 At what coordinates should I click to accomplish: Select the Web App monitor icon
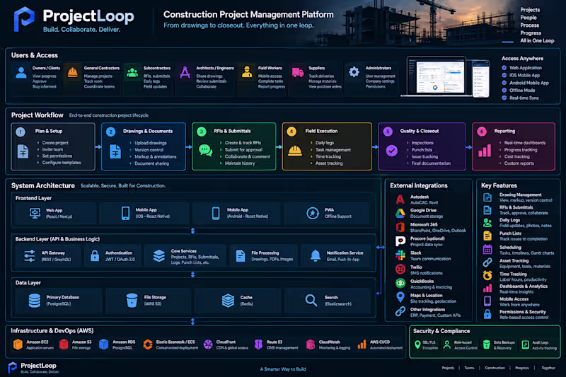35,213
